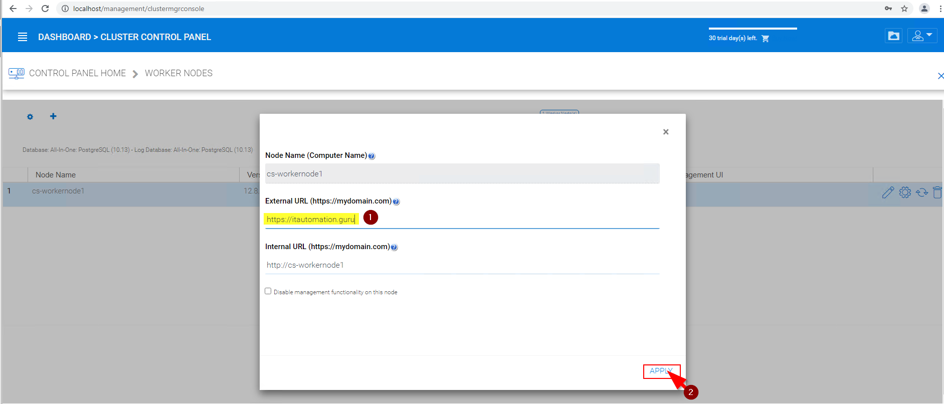Click the External URL input field
The width and height of the screenshot is (944, 404).
point(462,220)
